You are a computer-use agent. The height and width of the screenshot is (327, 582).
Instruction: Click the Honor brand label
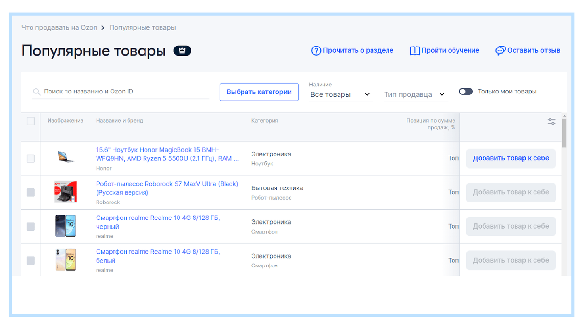click(104, 168)
